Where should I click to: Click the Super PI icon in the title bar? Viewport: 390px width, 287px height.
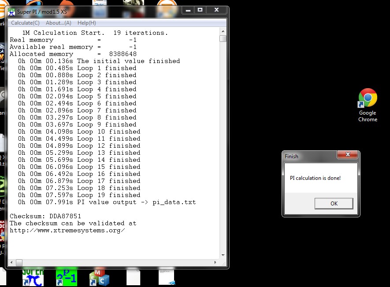pyautogui.click(x=11, y=10)
